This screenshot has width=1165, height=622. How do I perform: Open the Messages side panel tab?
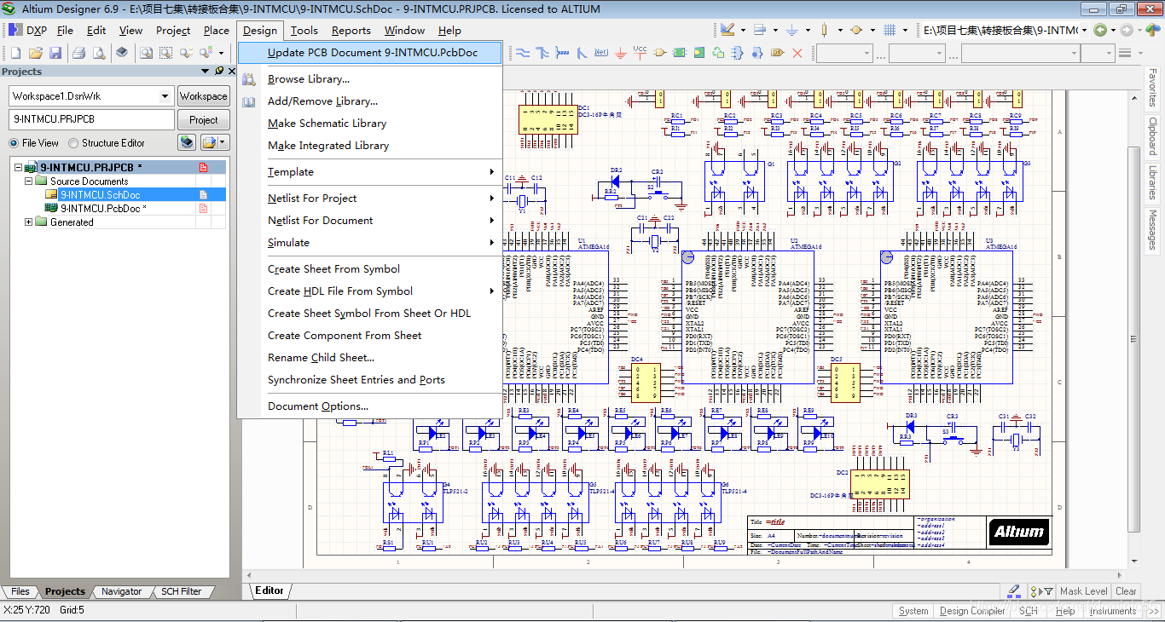pyautogui.click(x=1152, y=230)
